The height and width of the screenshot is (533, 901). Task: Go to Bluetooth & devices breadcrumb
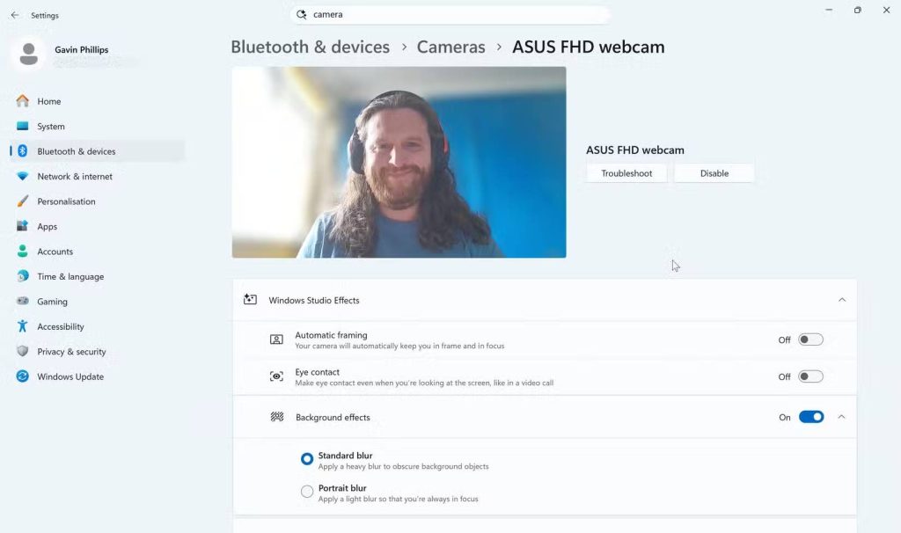(x=311, y=47)
